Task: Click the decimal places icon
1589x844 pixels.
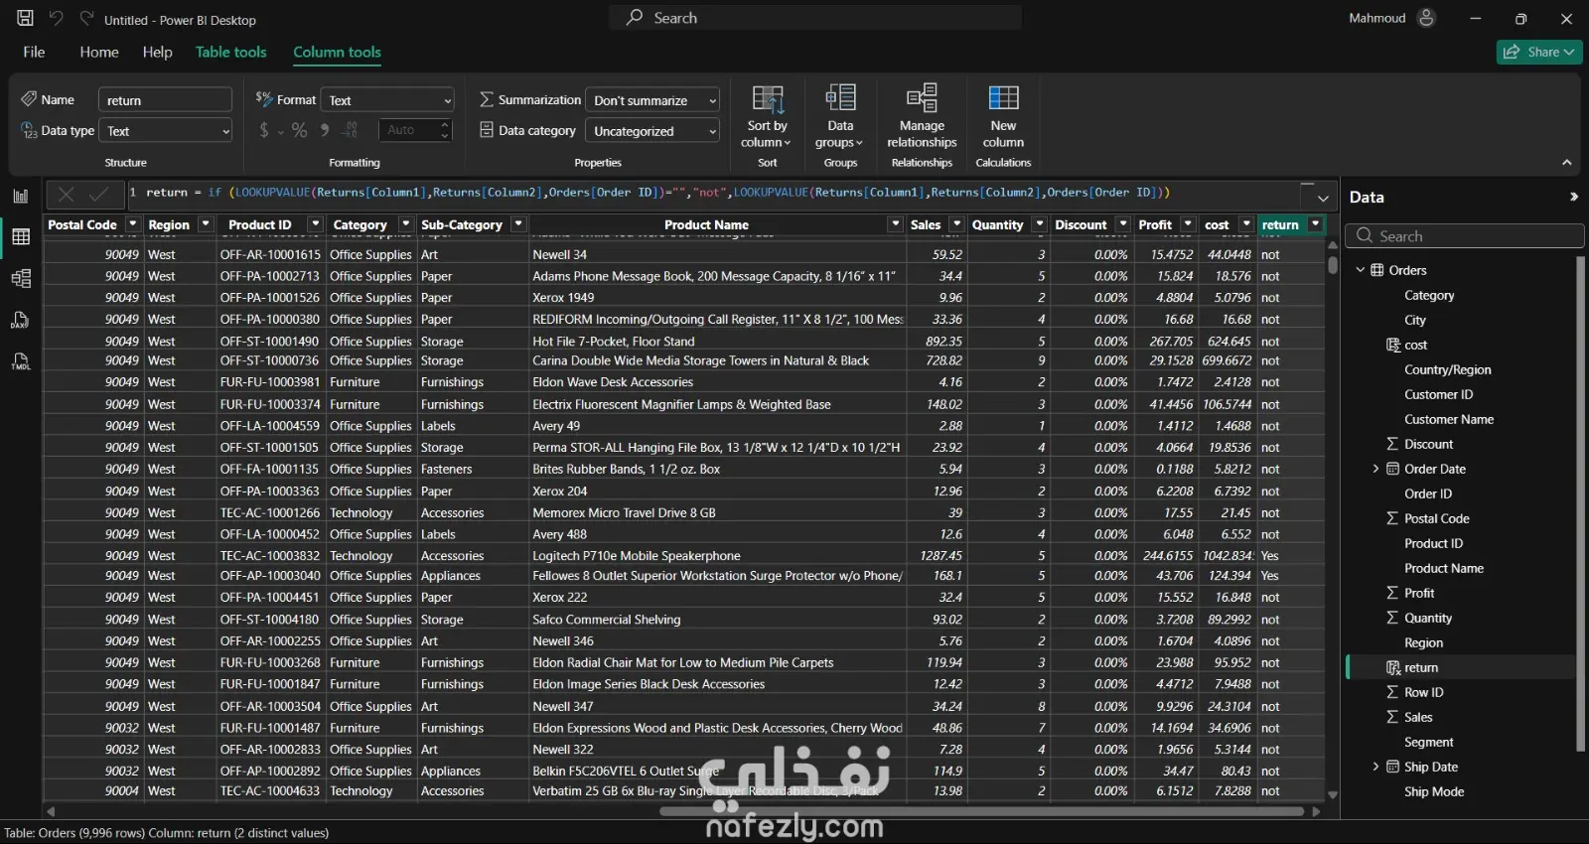Action: 350,130
